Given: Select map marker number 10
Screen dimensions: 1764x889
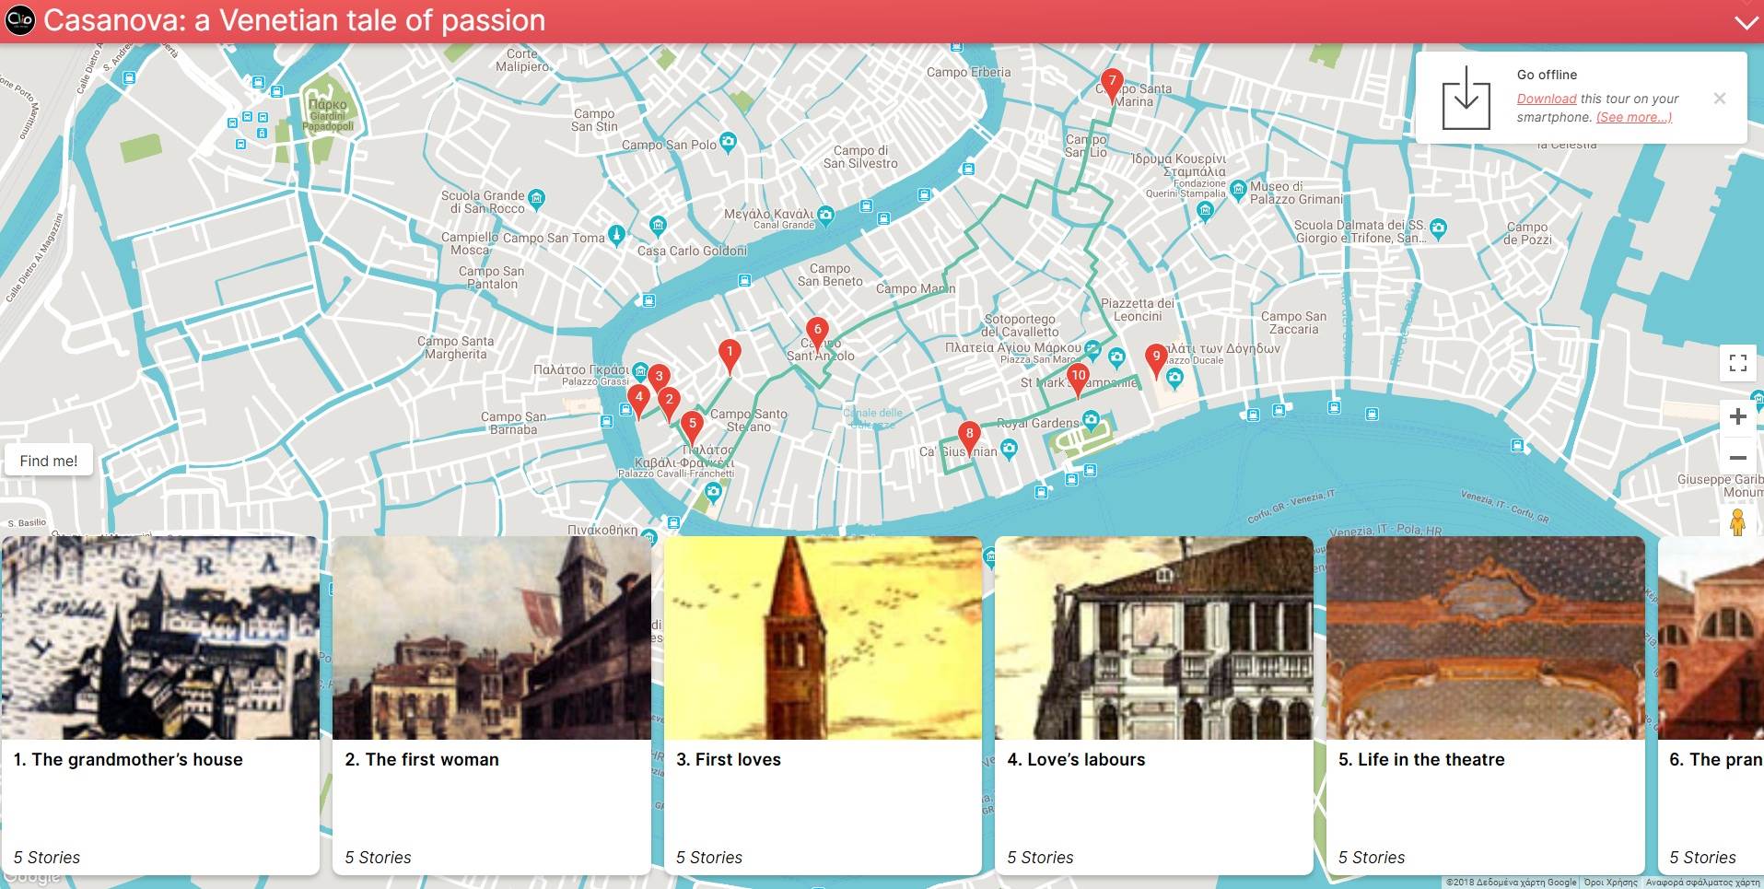Looking at the screenshot, I should coord(1078,380).
